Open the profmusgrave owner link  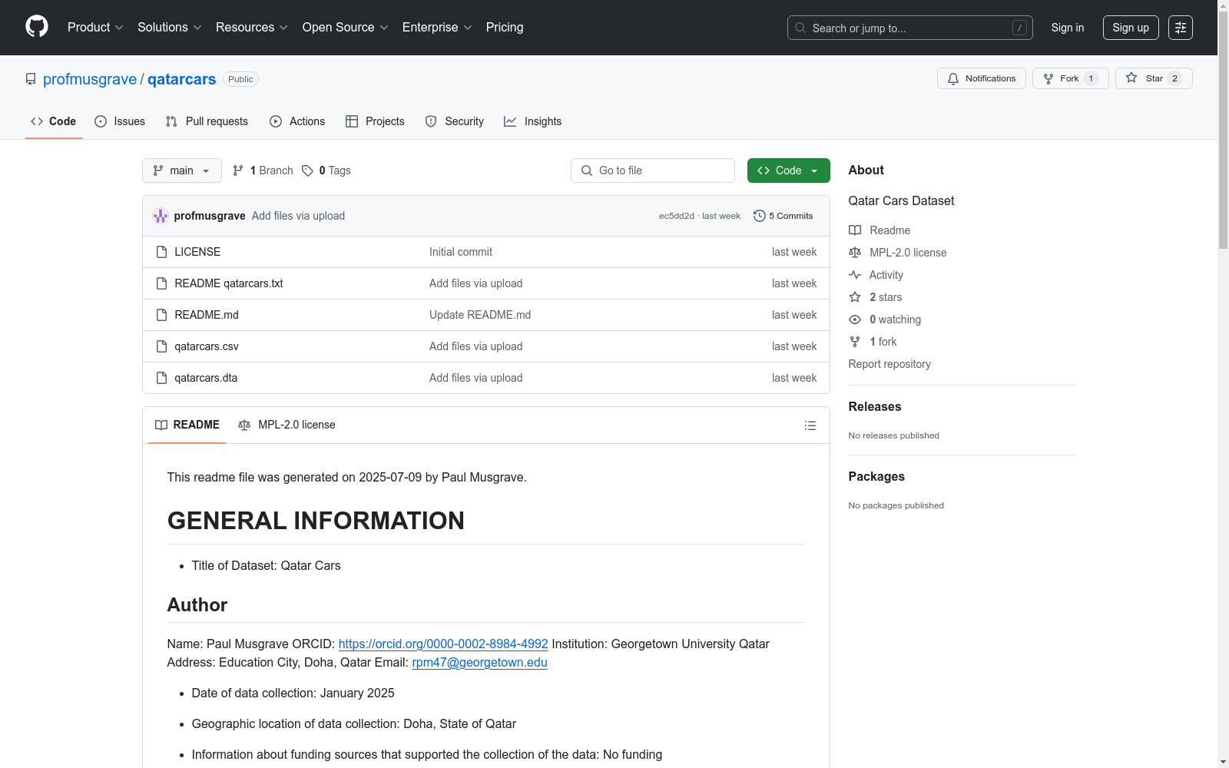(90, 79)
